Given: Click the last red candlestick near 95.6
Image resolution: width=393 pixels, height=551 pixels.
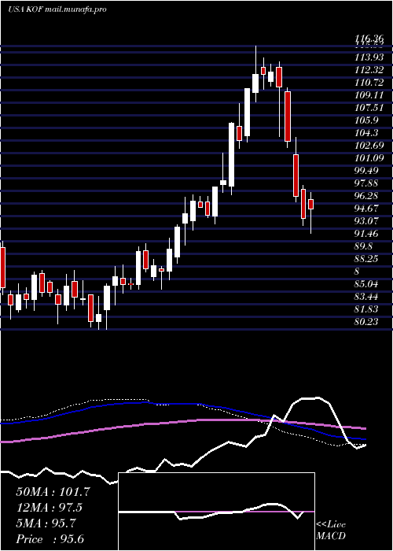Looking at the screenshot, I should 310,205.
